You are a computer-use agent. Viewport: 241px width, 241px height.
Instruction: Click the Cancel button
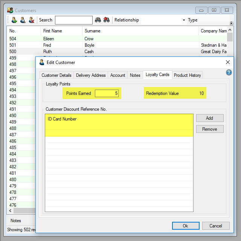[x=215, y=226]
